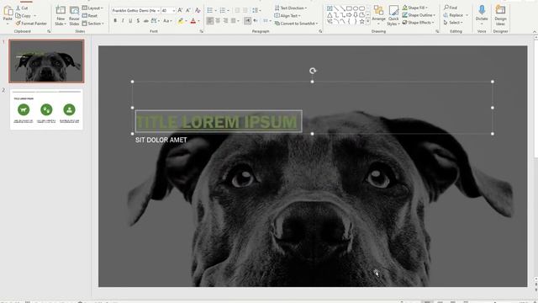Screen dimensions: 538x303
Task: Toggle bold formatting
Action: point(115,21)
